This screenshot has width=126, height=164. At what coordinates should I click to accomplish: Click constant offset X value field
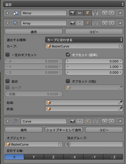[x=34, y=61]
